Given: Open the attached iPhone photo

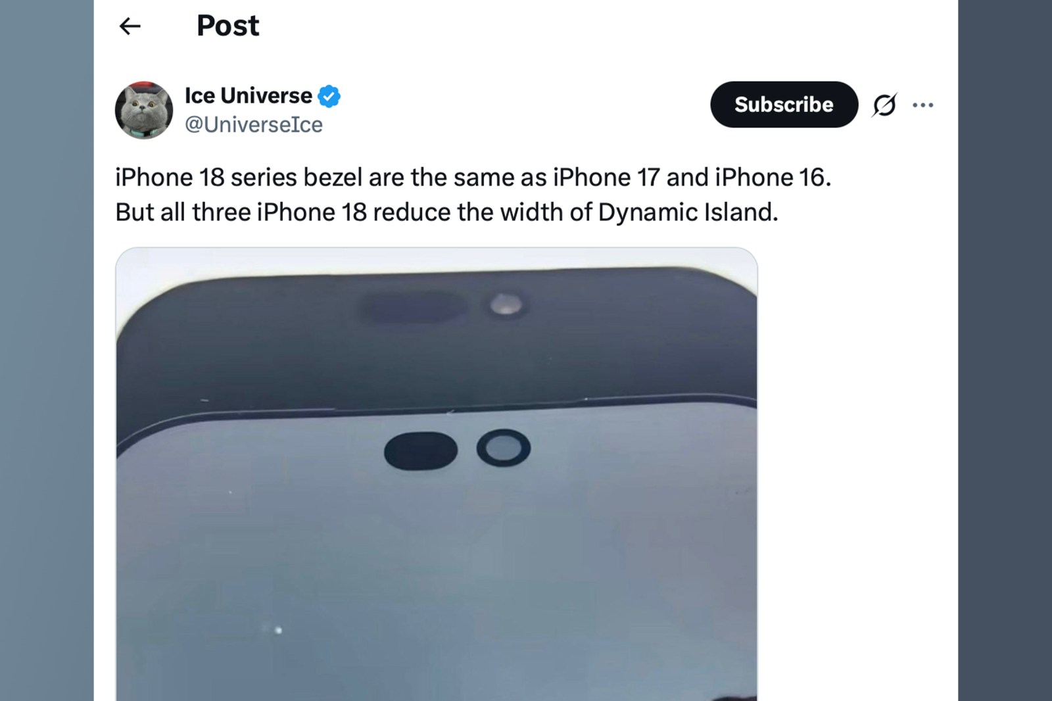Looking at the screenshot, I should [437, 473].
